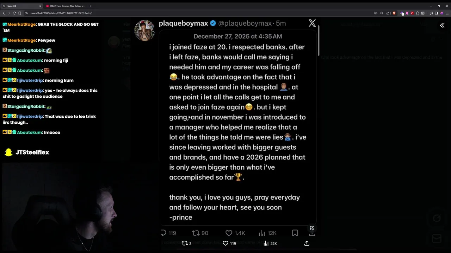Viewport: 451px width, 253px height.
Task: Open view analytics showing 22K
Action: tap(266, 243)
